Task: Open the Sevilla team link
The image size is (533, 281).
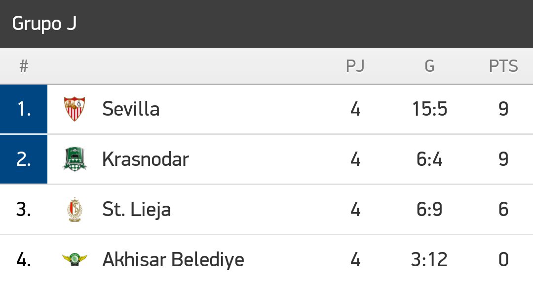Action: [x=131, y=109]
